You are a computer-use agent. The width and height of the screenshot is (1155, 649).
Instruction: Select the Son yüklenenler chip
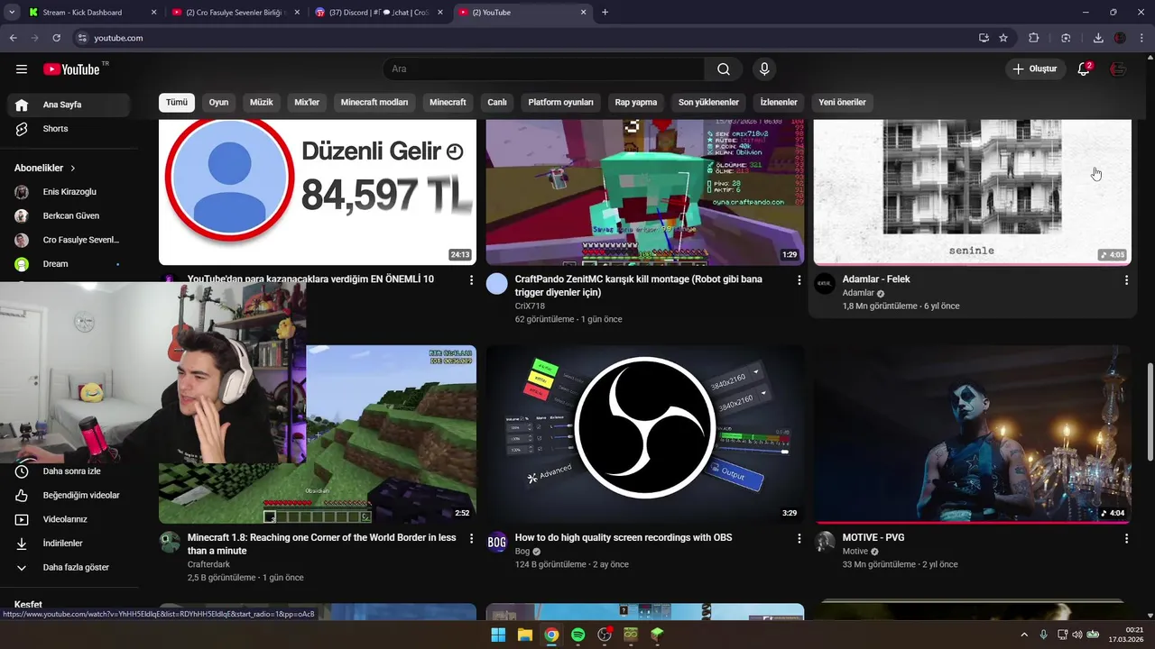[x=708, y=102]
